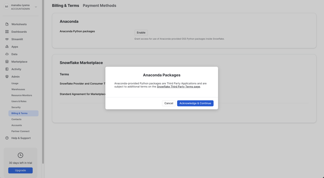Screen dimensions: 324x178
Task: Switch to Billing & Terms tab
Action: click(66, 5)
